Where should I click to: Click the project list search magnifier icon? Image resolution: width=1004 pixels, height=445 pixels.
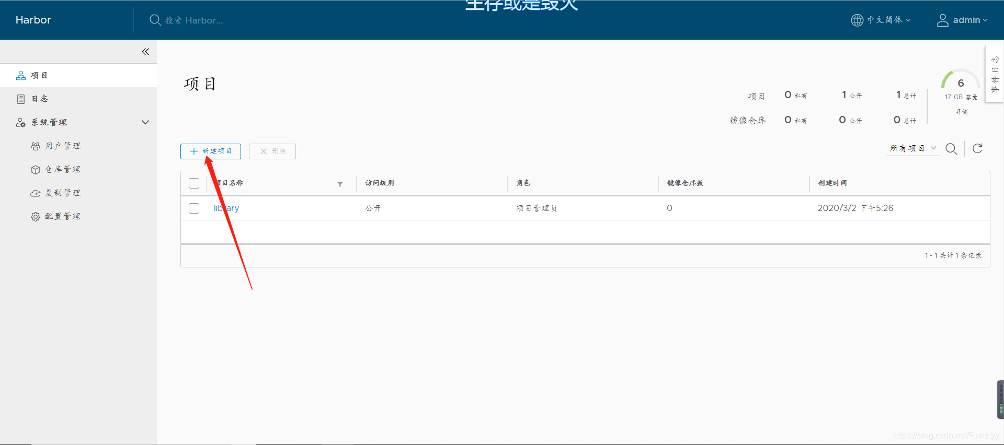[952, 149]
